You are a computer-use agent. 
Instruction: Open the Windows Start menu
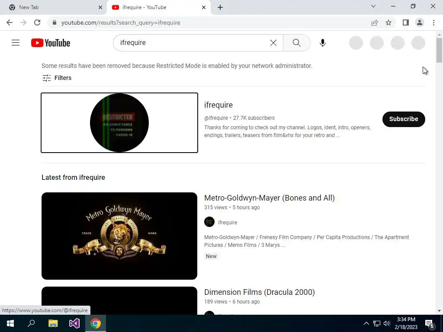[10, 323]
